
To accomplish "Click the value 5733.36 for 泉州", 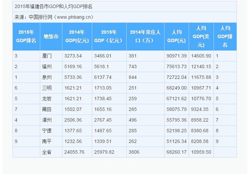I will click(x=73, y=77).
